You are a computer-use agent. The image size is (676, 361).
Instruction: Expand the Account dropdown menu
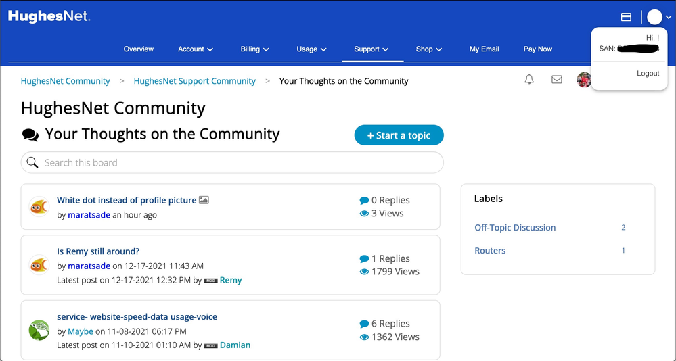tap(196, 49)
